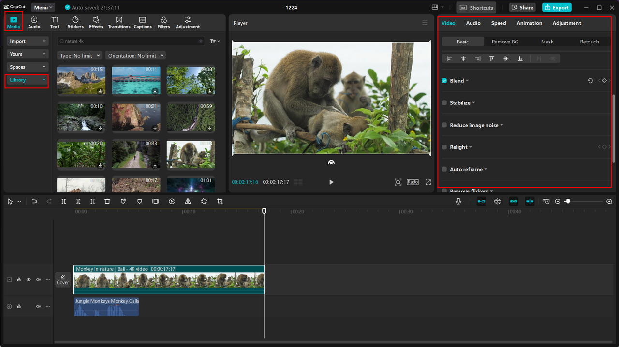Mute the video track speaker

coord(38,279)
